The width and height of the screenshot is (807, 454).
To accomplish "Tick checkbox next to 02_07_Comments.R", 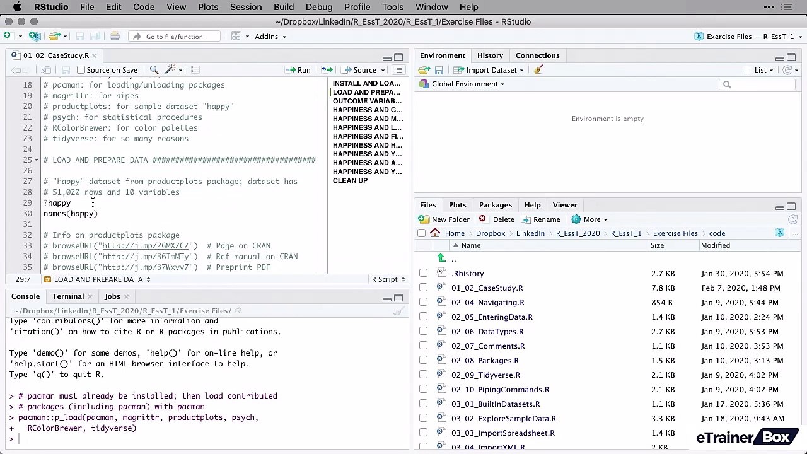I will tap(423, 346).
